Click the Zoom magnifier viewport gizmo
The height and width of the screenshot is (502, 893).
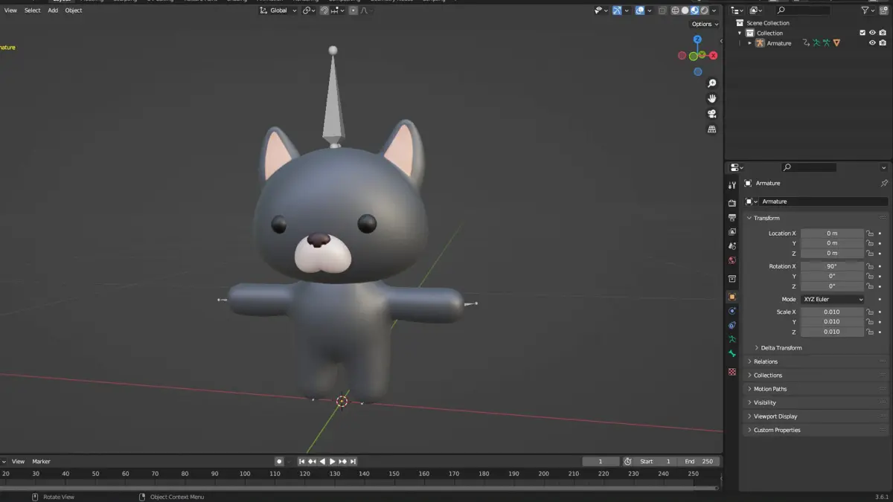coord(711,83)
